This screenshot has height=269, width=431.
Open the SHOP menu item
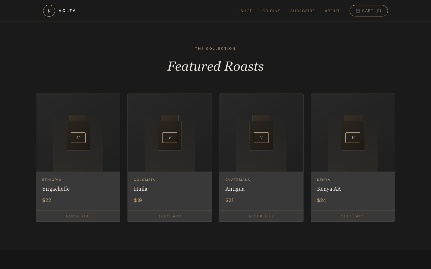[x=246, y=11]
